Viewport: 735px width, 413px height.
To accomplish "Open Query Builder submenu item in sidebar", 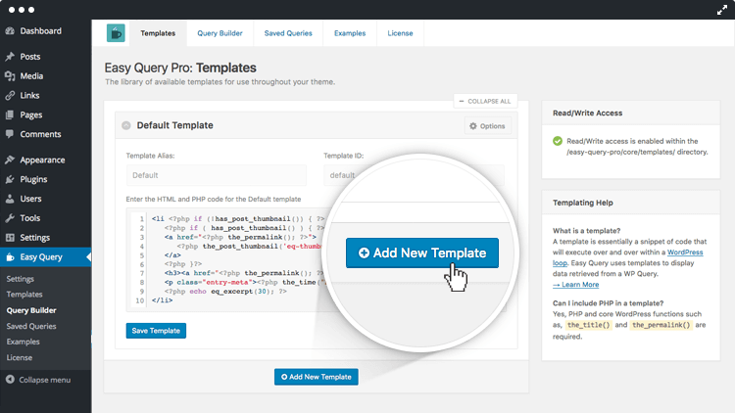I will pyautogui.click(x=31, y=310).
